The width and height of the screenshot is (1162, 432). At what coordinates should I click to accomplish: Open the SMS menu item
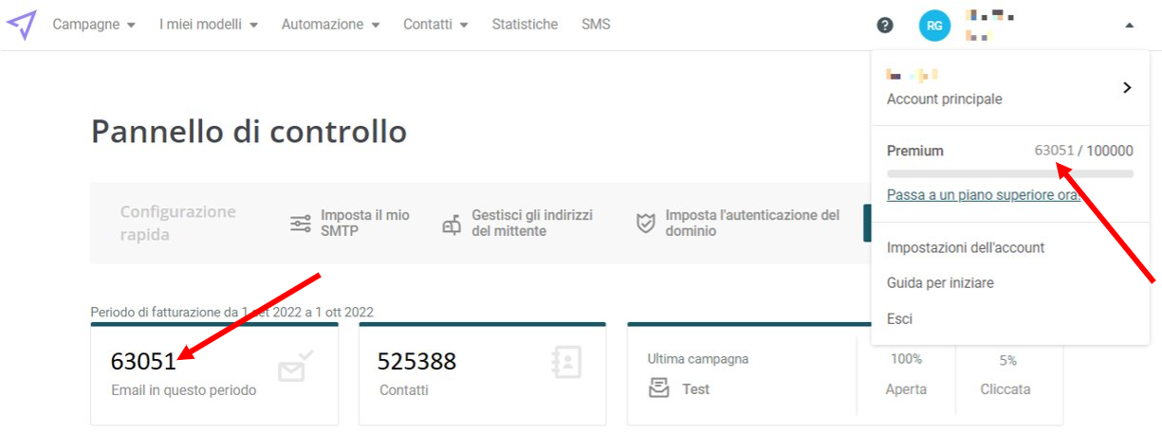[596, 25]
